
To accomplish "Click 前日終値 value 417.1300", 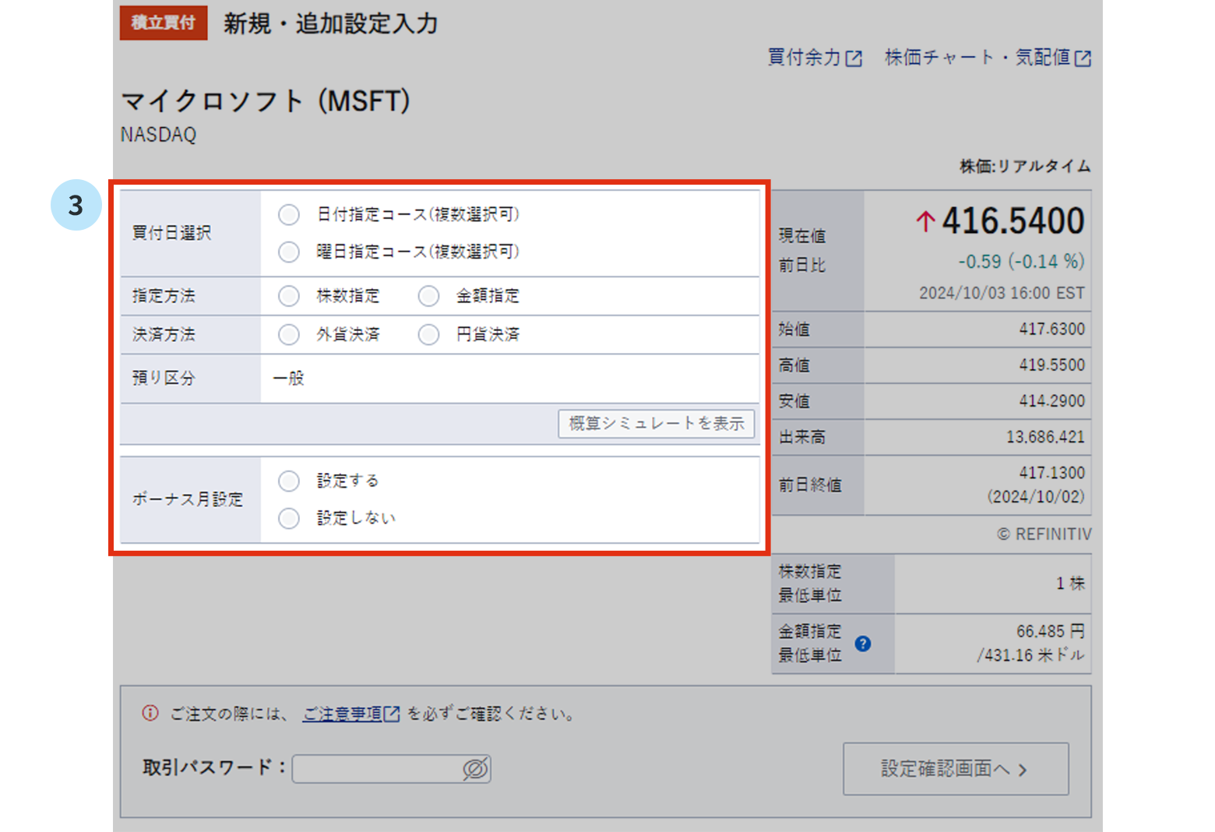I will (1051, 473).
